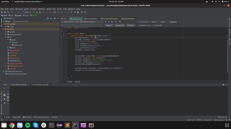Open Spotify from the dock
The width and height of the screenshot is (231, 129).
28,125
